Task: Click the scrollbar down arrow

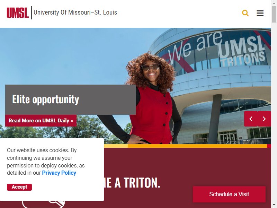Action: [x=274, y=205]
